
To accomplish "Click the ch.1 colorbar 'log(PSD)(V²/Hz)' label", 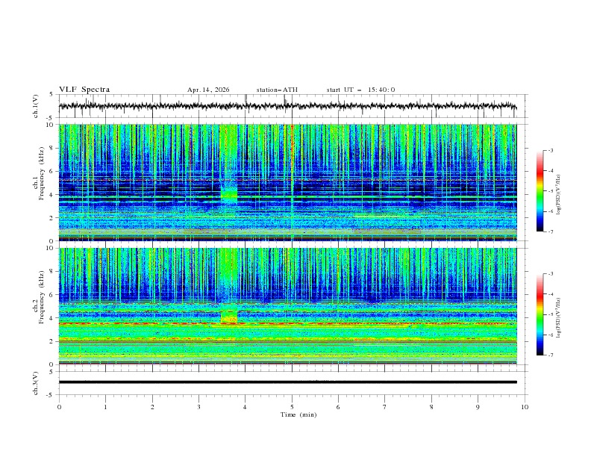I will click(x=558, y=195).
